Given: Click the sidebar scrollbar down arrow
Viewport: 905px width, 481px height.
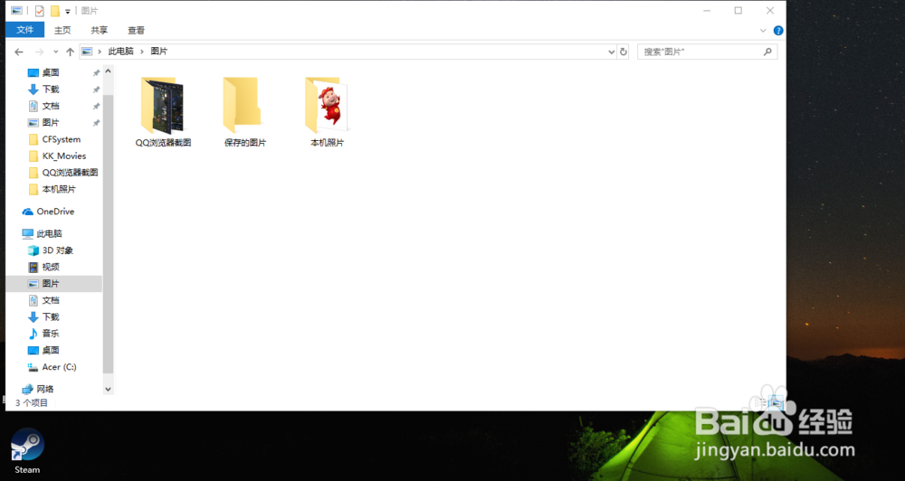Looking at the screenshot, I should (108, 390).
